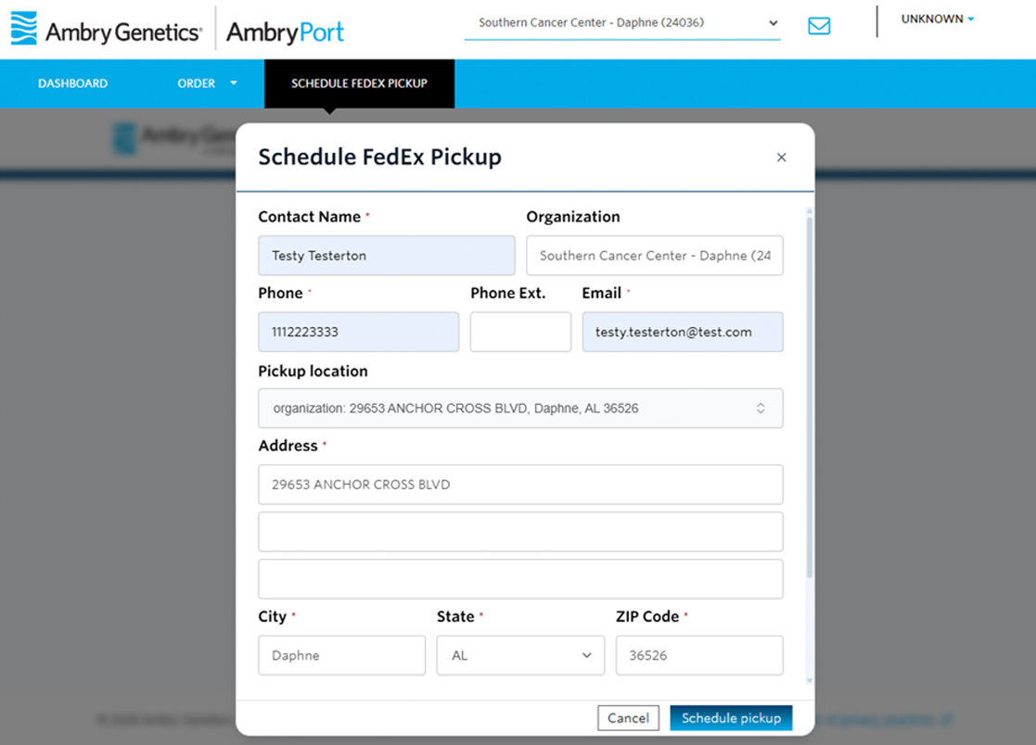Viewport: 1036px width, 745px height.
Task: Click the City field with Daphne
Action: pos(341,655)
